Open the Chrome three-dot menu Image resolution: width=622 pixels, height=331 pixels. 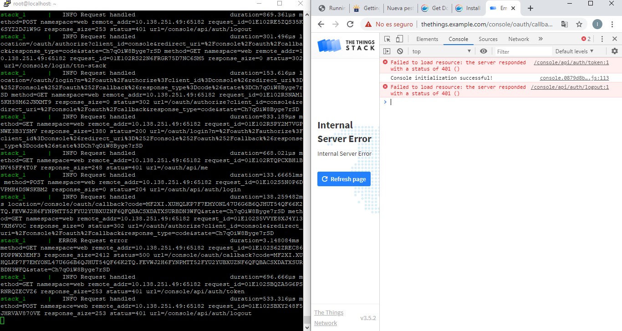point(612,24)
